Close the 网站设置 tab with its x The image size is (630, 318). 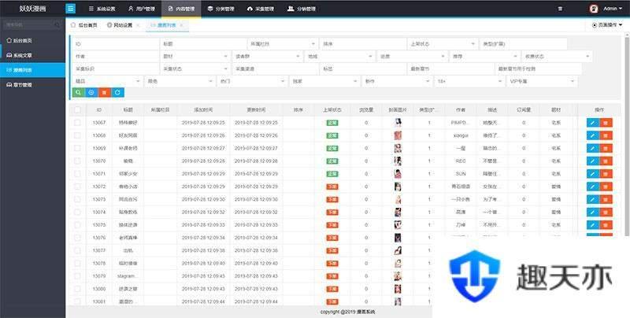(x=138, y=25)
